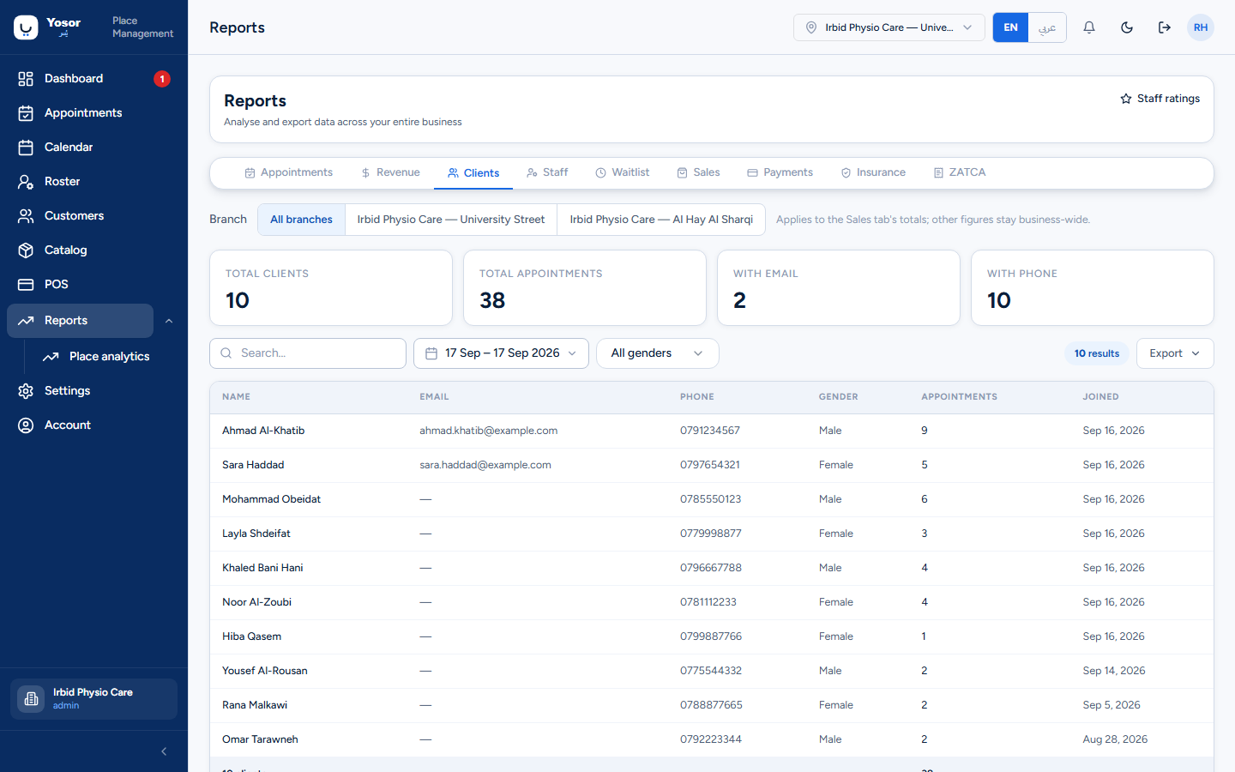The height and width of the screenshot is (772, 1235).
Task: Click the 10 results badge
Action: [1097, 353]
